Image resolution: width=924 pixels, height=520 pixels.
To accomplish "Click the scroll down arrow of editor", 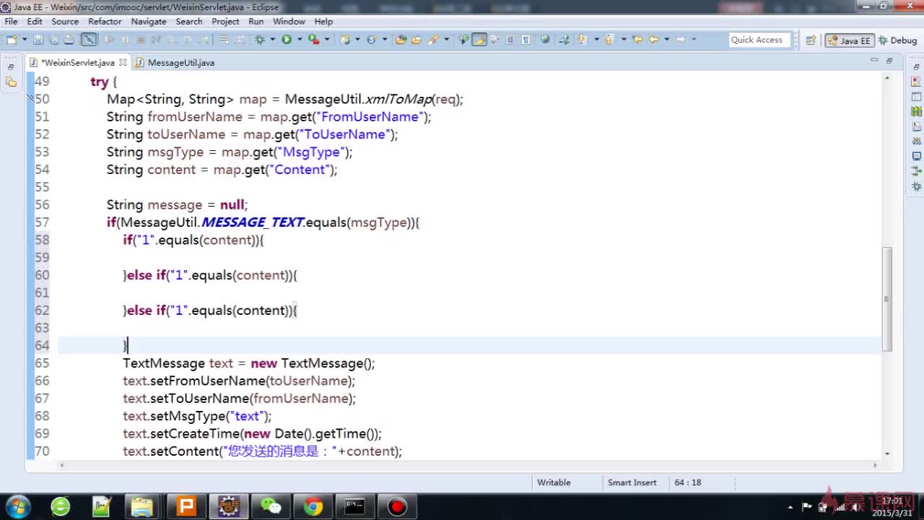I will 887,454.
